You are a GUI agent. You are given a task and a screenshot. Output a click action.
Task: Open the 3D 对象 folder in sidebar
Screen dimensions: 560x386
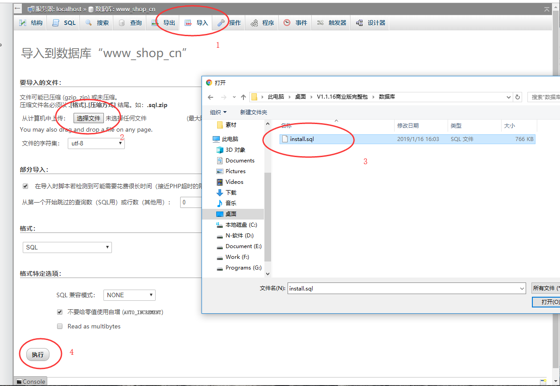(235, 150)
